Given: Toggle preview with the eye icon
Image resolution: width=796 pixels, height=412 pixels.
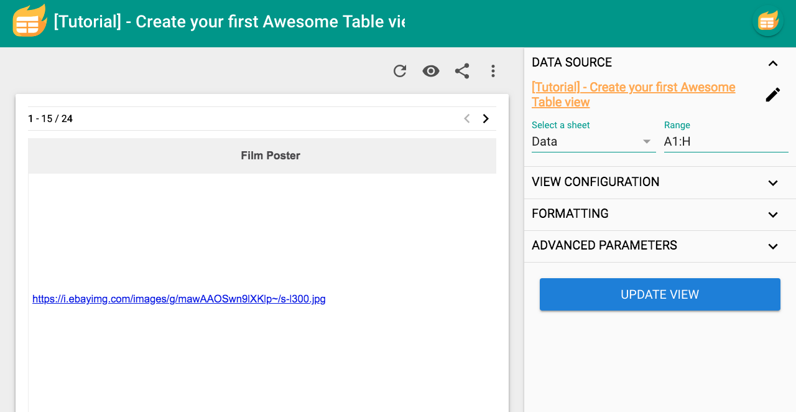Looking at the screenshot, I should pyautogui.click(x=431, y=71).
